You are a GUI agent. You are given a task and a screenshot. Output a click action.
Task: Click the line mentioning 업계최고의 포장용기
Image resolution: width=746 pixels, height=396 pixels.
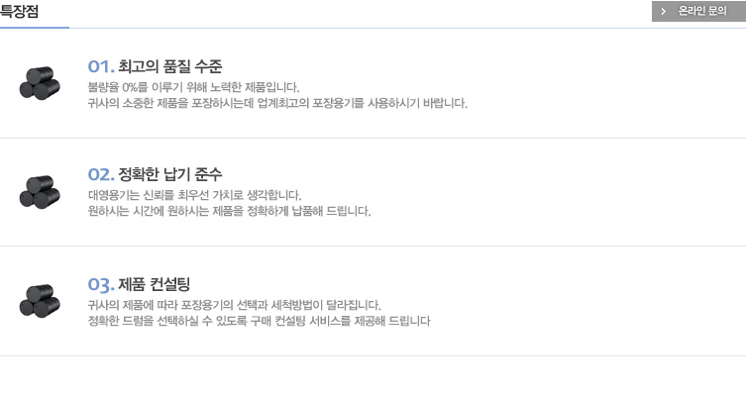coord(277,103)
